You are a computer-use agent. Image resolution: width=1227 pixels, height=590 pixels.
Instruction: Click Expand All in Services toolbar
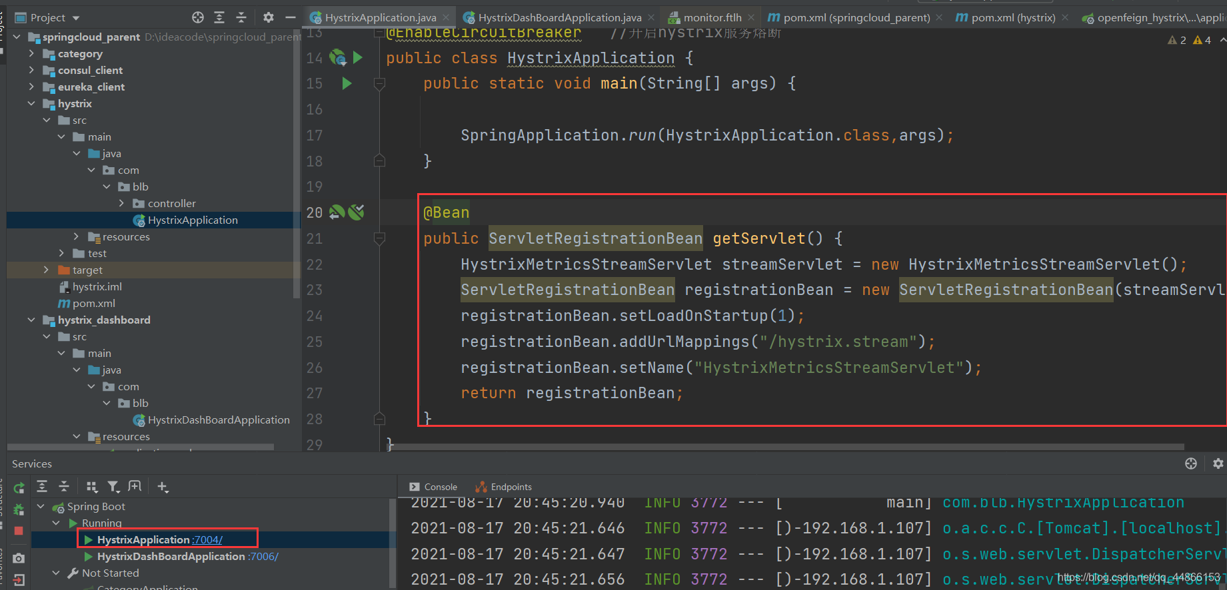(x=42, y=487)
